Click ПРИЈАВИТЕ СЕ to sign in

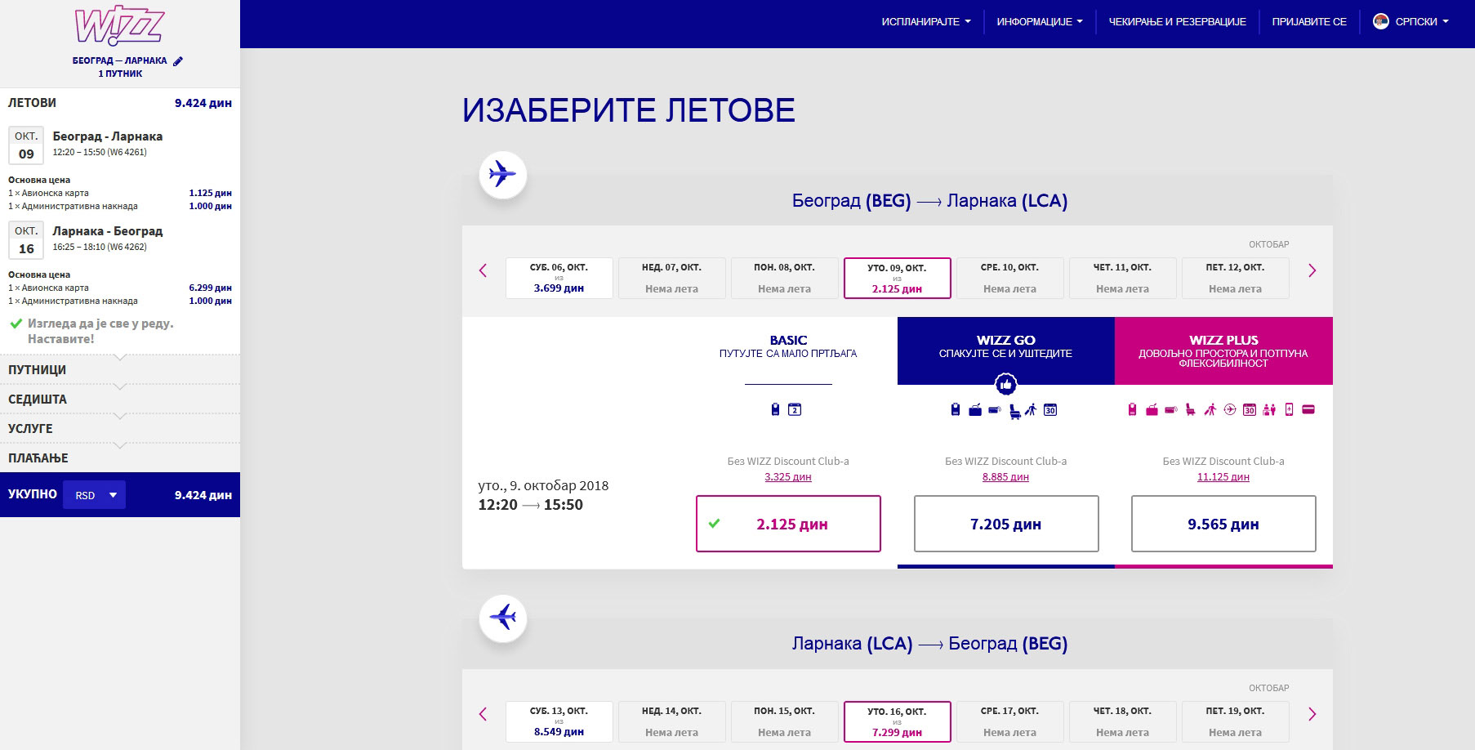pyautogui.click(x=1309, y=22)
